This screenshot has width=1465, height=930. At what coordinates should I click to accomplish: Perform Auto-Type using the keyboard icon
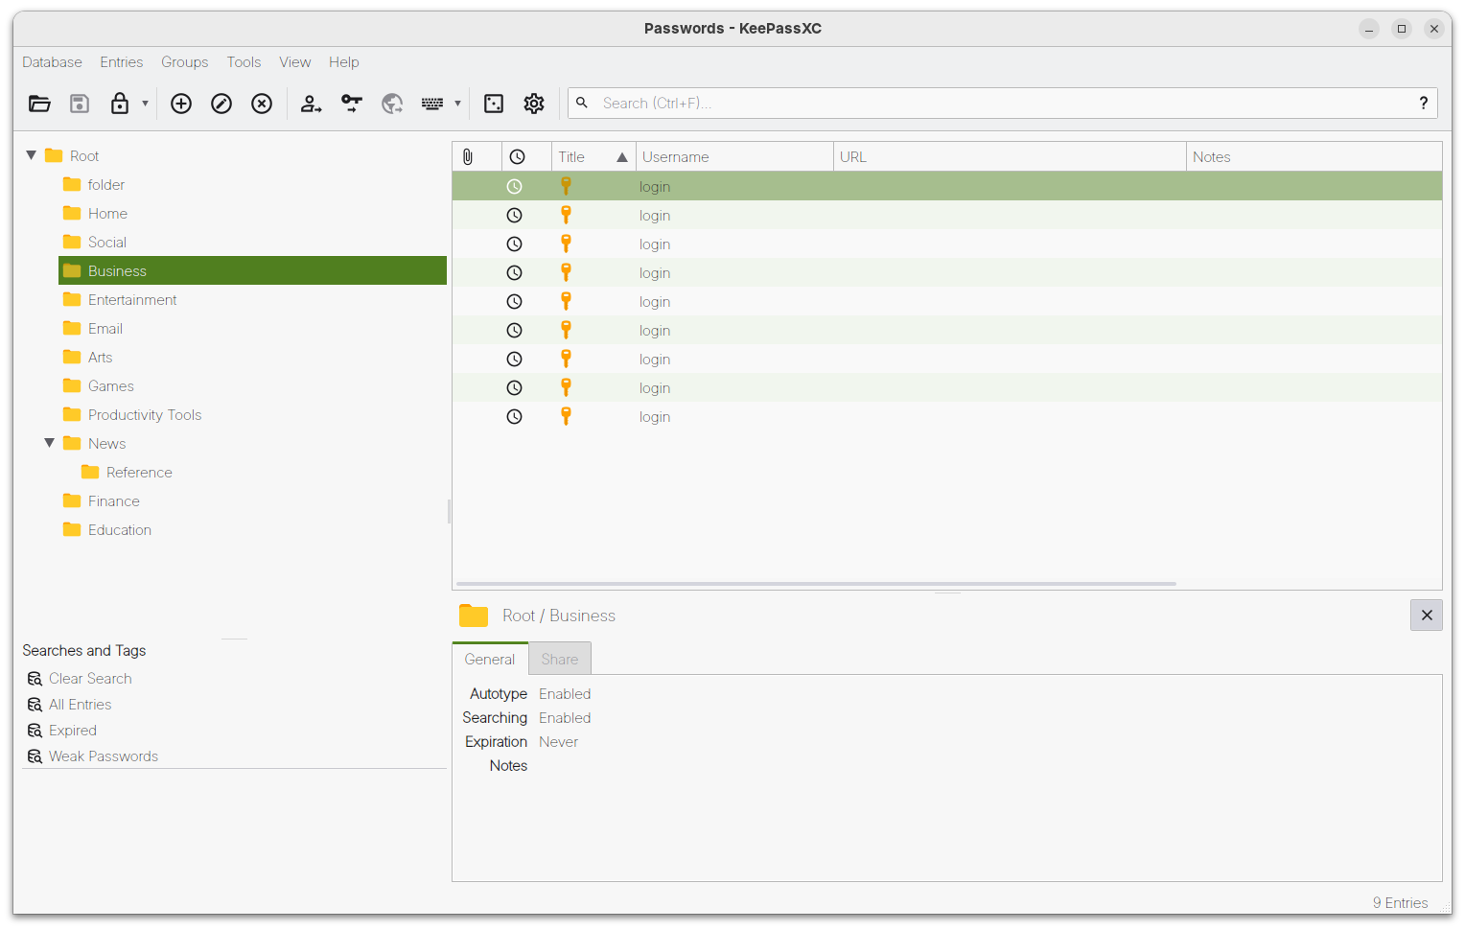point(432,104)
